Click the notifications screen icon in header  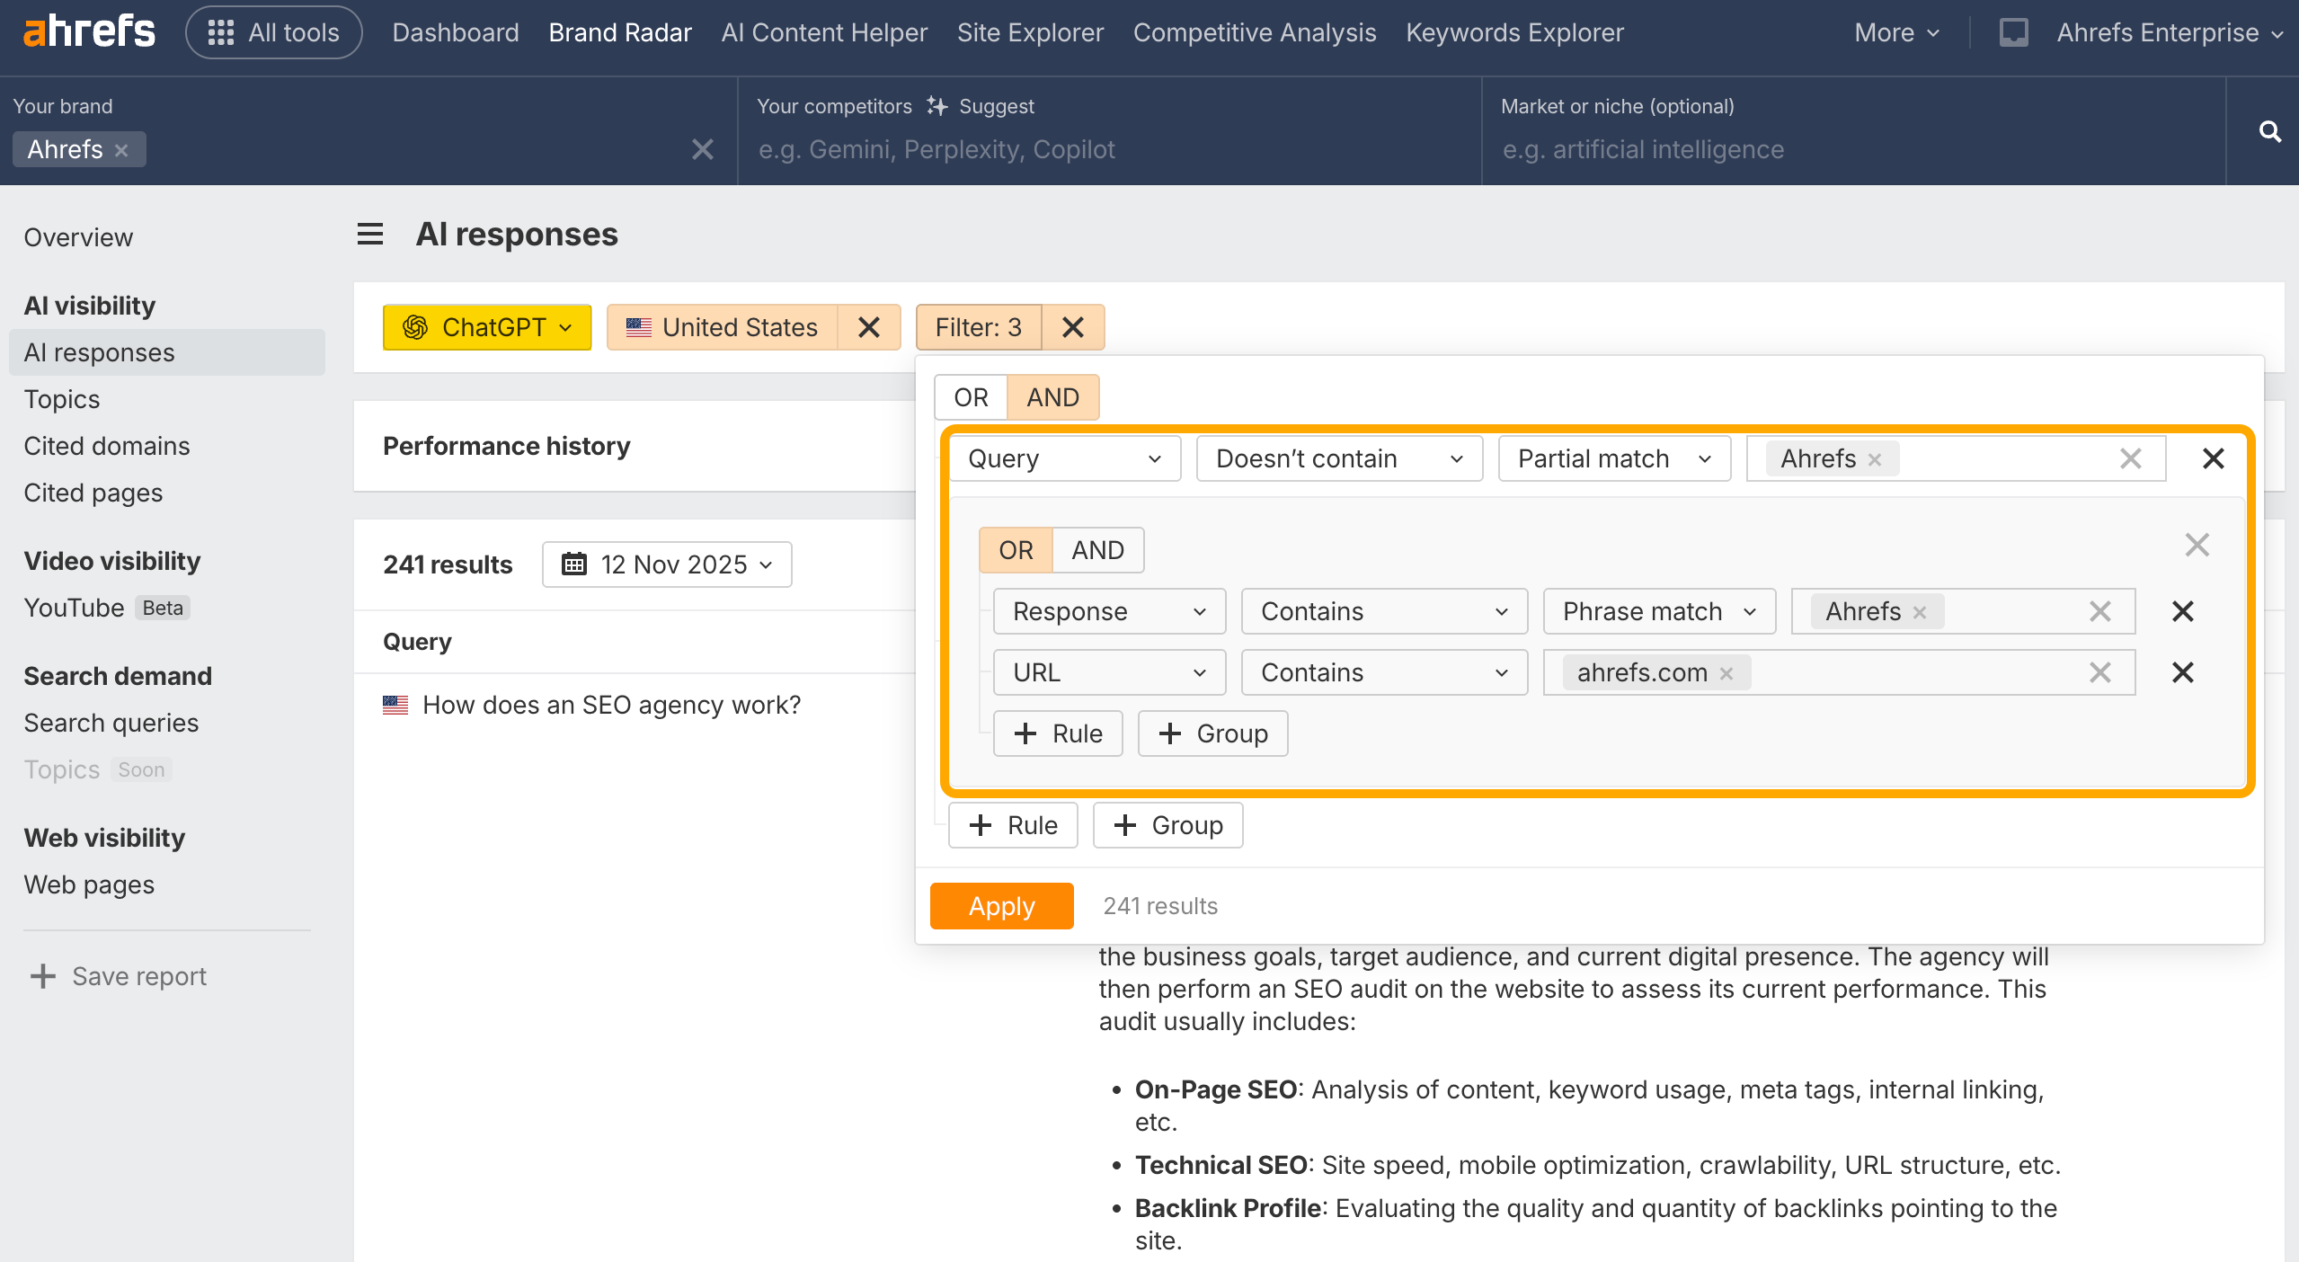[x=2013, y=32]
